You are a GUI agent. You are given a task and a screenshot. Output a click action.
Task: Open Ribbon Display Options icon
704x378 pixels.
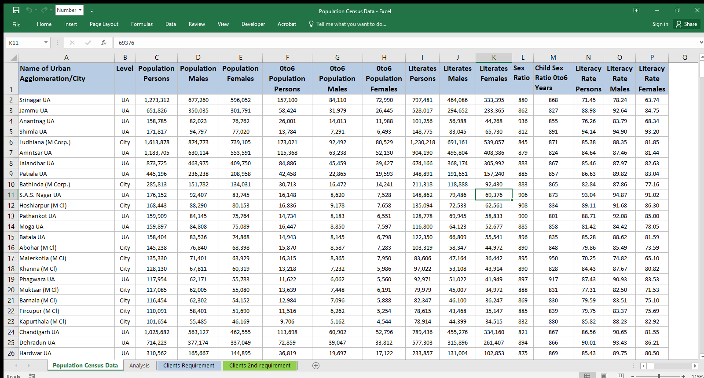[x=636, y=10]
